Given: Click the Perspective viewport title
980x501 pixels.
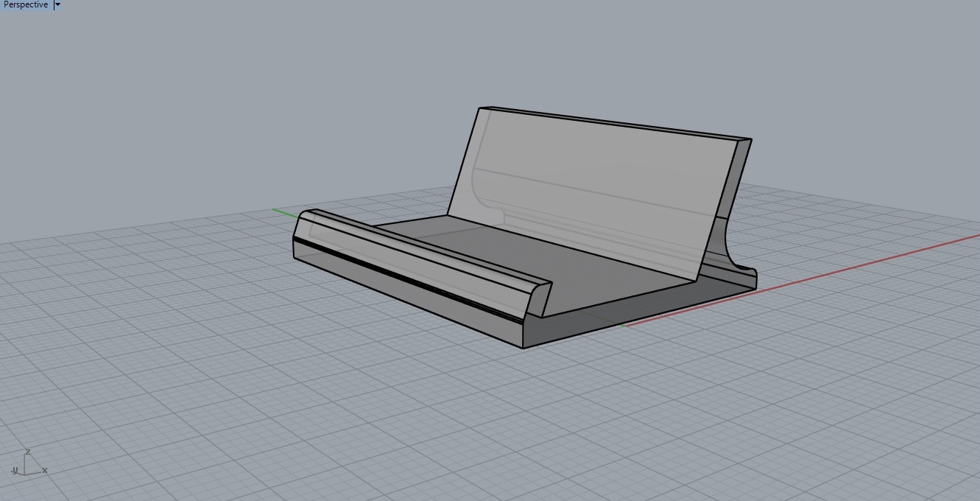Looking at the screenshot, I should click(26, 4).
